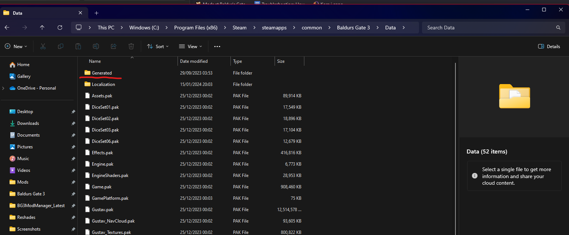Image resolution: width=569 pixels, height=235 pixels.
Task: Open the See more ellipsis menu
Action: click(217, 47)
